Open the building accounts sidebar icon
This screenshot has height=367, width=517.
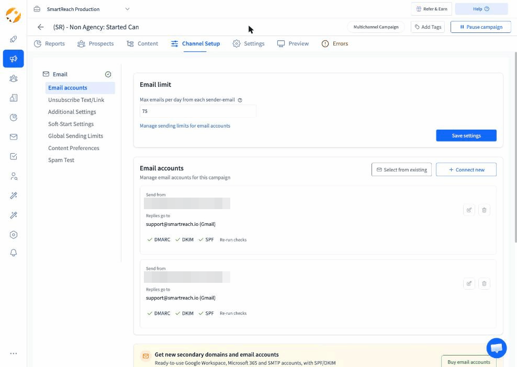(14, 98)
